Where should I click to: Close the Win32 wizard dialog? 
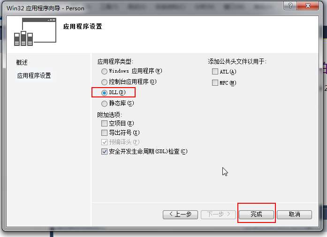click(308, 6)
